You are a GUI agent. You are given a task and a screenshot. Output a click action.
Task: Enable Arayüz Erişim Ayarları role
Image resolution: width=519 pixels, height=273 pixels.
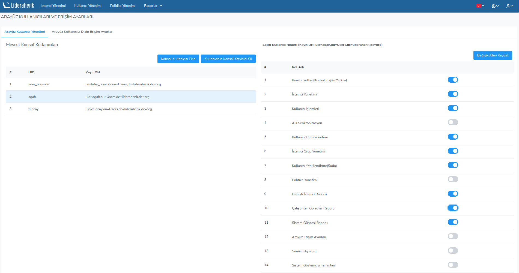453,236
